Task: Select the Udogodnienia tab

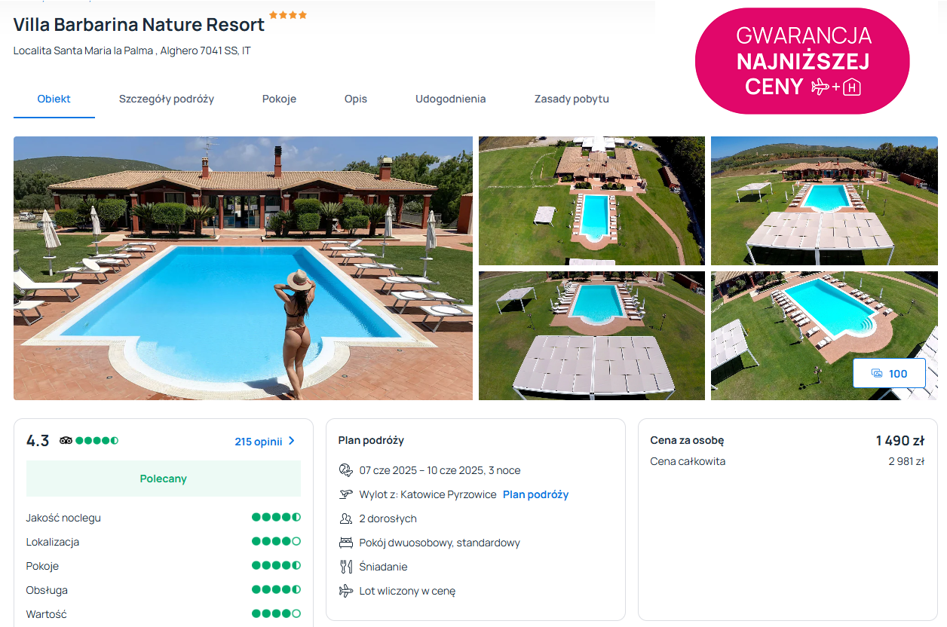Action: point(450,99)
